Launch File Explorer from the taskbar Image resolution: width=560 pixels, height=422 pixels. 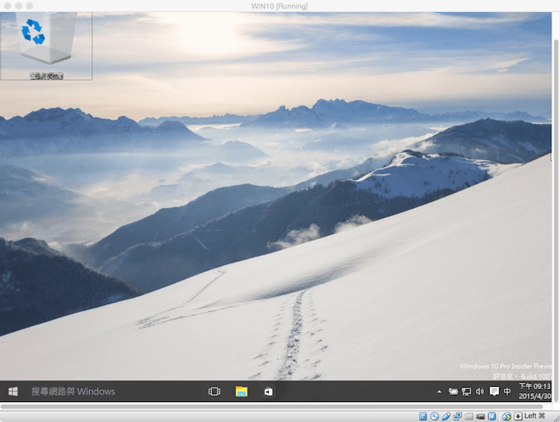tap(241, 392)
